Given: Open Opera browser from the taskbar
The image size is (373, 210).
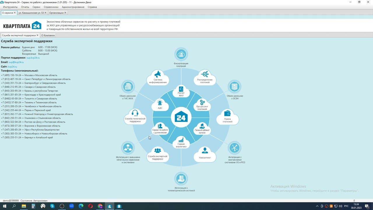Looking at the screenshot, I should [x=91, y=206].
